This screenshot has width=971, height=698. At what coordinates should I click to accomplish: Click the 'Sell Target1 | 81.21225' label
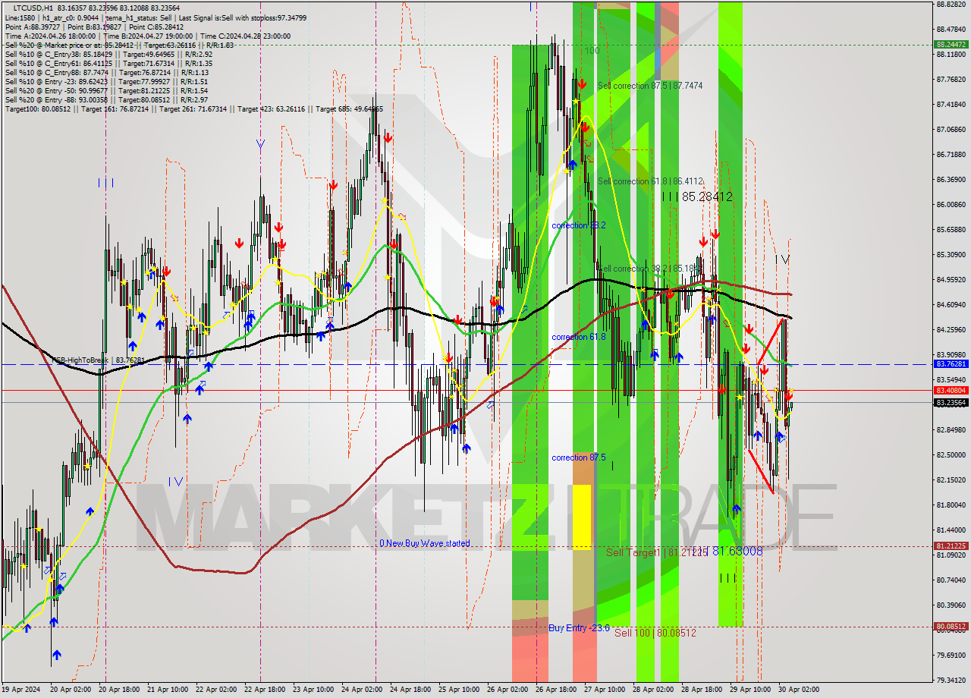[x=657, y=552]
